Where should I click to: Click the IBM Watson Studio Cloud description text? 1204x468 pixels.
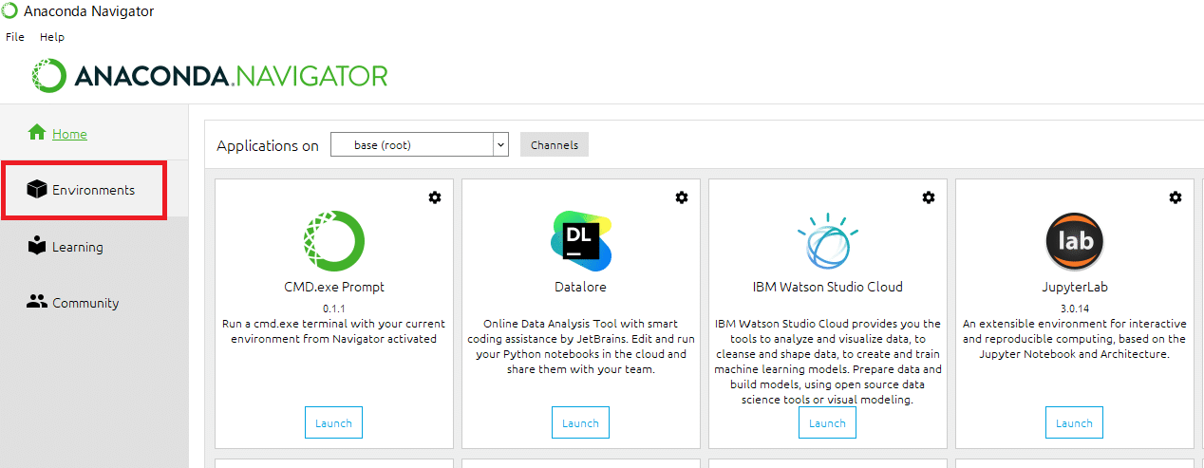coord(827,362)
